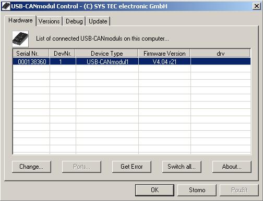Image resolution: width=263 pixels, height=201 pixels.
Task: Click the USB-CANmodul icon in the title bar
Action: 6,6
